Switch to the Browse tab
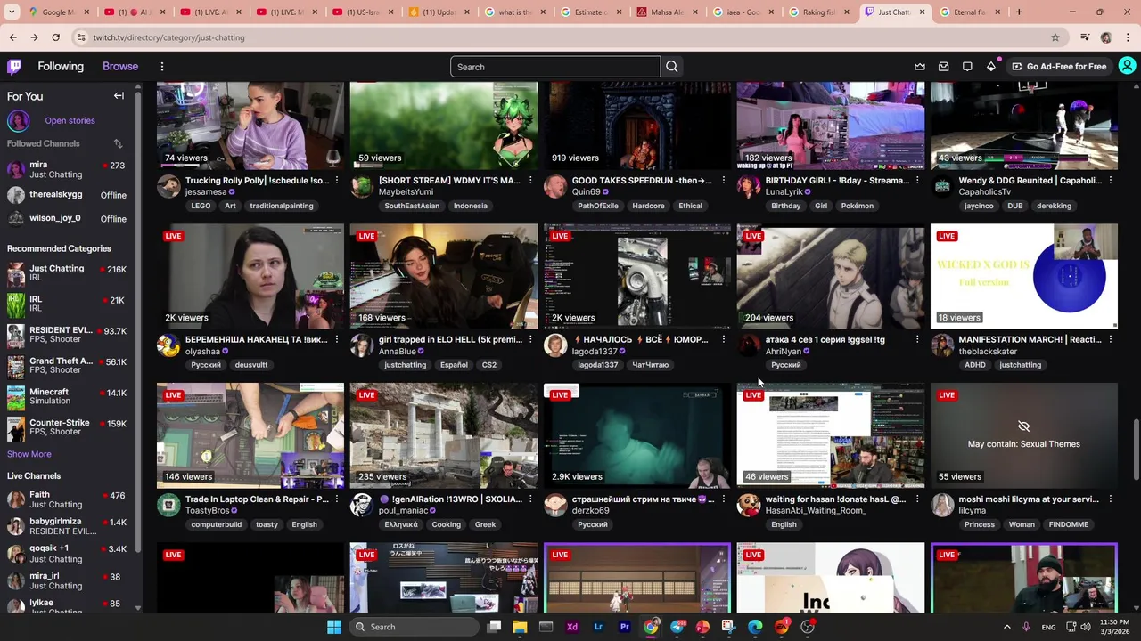Image resolution: width=1141 pixels, height=641 pixels. [x=120, y=67]
